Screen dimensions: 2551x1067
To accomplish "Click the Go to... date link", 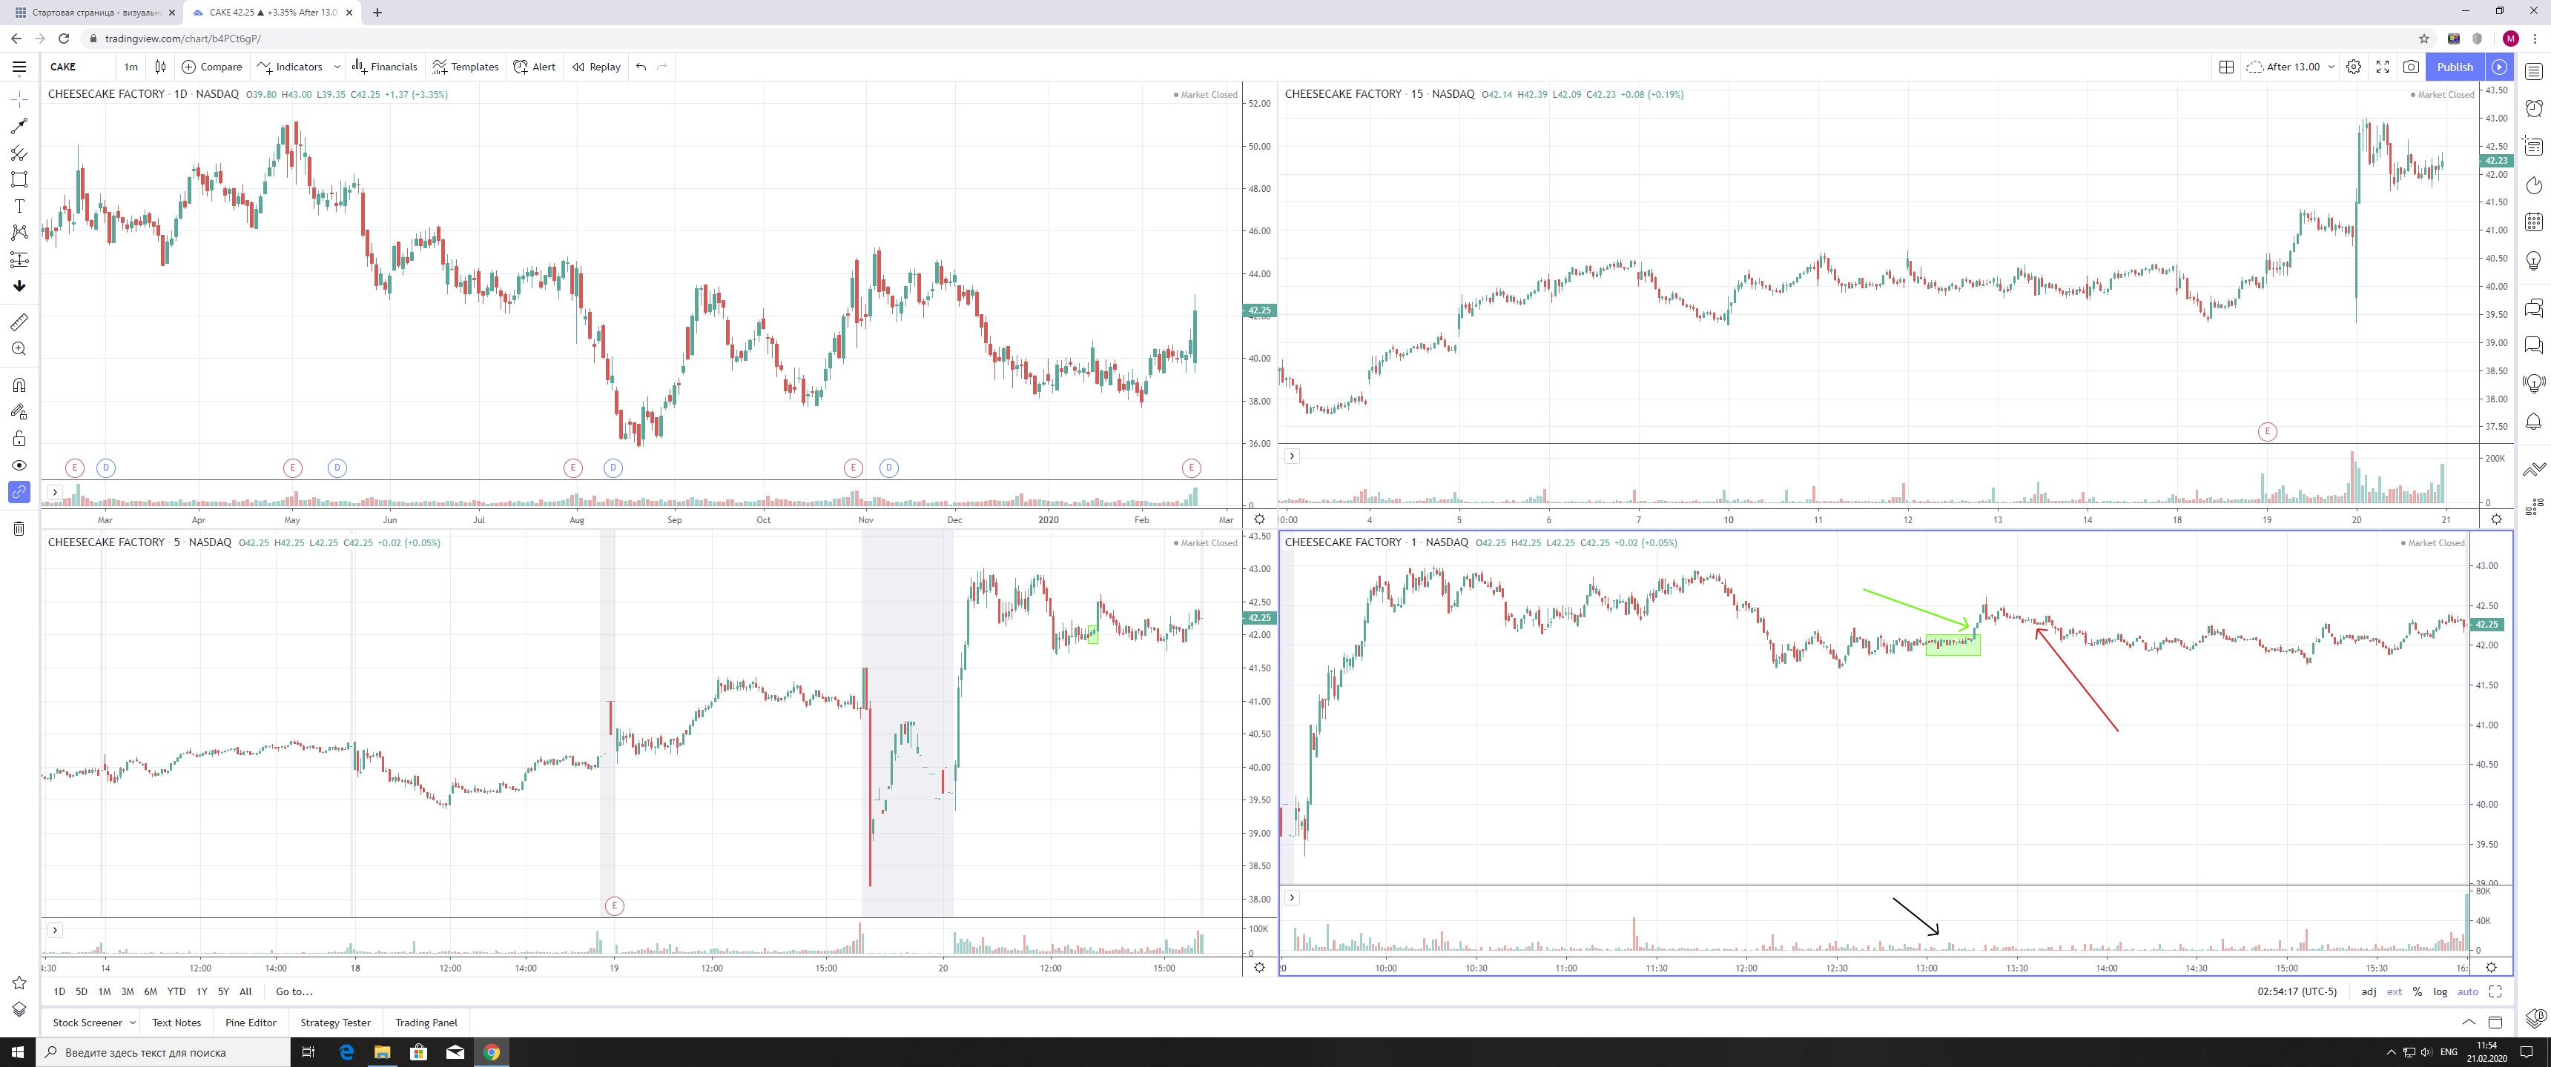I will tap(294, 991).
